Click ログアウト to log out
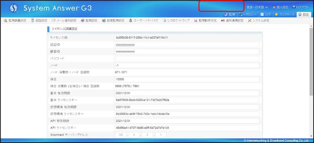Image resolution: width=314 pixels, height=143 pixels. tap(300, 7)
